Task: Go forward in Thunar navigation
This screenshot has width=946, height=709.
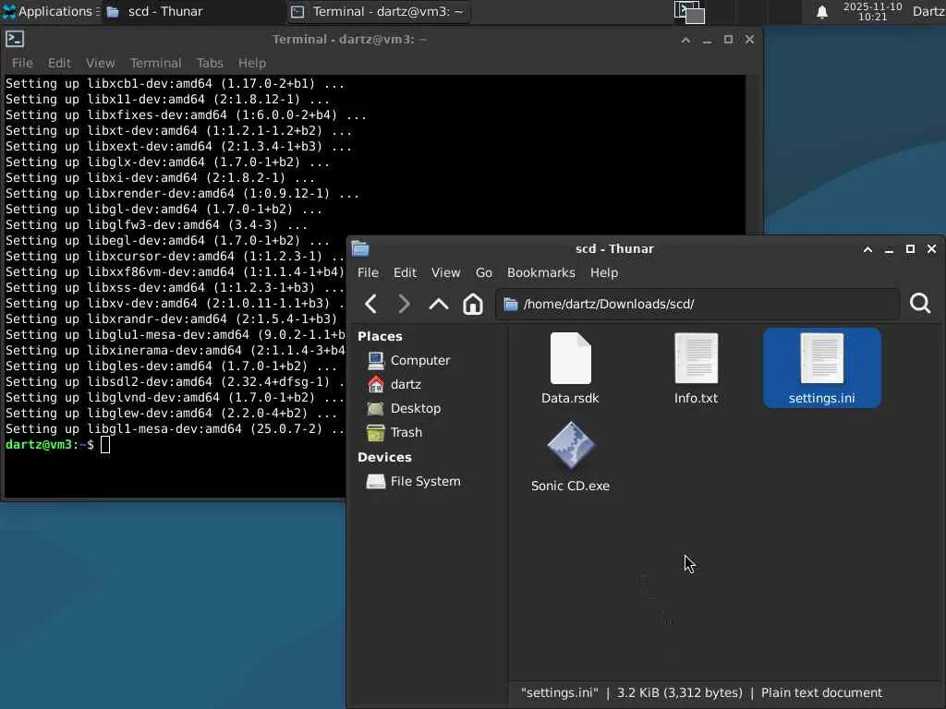Action: point(405,304)
